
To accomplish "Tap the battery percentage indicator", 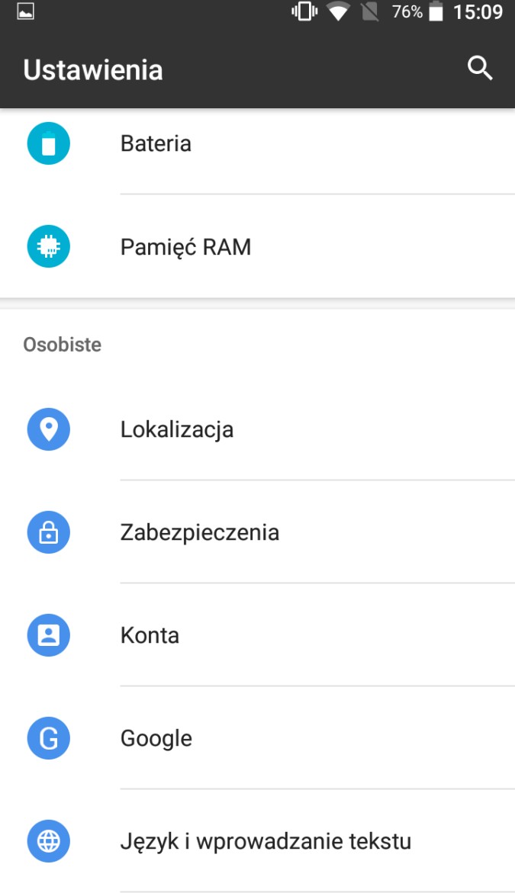I will click(407, 12).
